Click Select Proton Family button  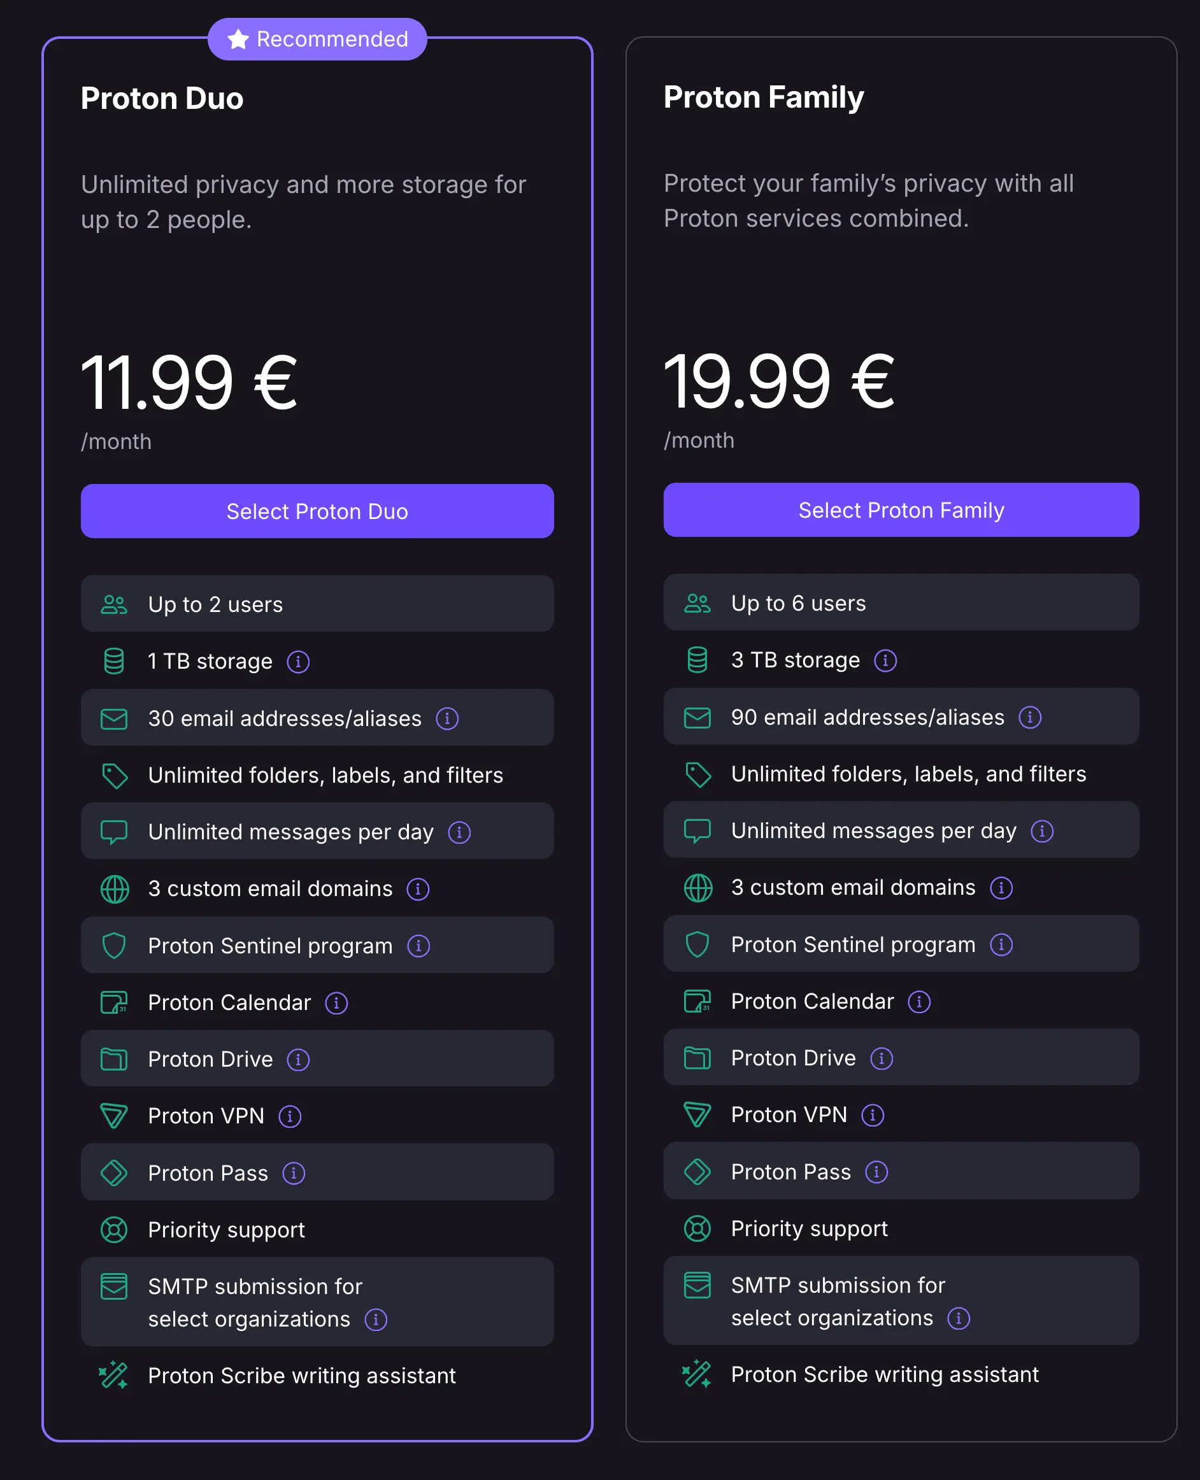coord(900,510)
